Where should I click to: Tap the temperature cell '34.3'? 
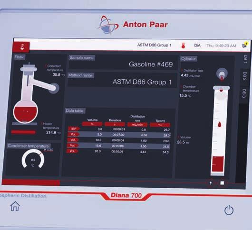165,152
